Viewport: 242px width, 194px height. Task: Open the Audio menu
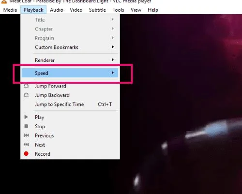57,10
